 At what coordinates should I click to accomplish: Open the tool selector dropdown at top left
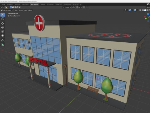(x=2, y=7)
